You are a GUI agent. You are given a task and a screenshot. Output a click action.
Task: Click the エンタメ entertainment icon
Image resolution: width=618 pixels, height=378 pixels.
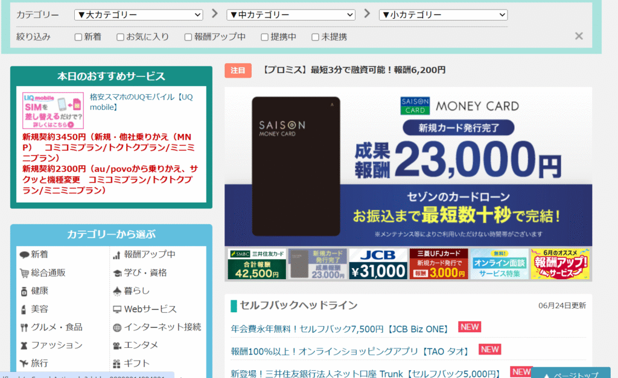[x=117, y=345]
